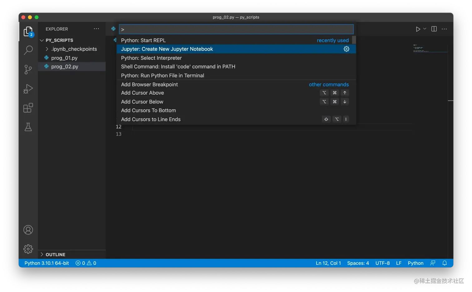Open errors and warnings problems indicator

(86, 263)
